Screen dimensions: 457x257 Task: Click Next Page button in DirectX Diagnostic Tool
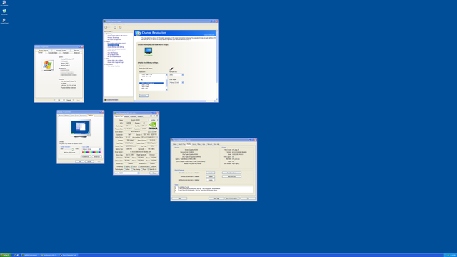click(x=216, y=198)
